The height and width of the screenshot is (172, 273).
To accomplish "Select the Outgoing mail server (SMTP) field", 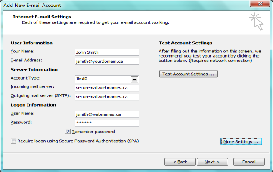I will (107, 97).
